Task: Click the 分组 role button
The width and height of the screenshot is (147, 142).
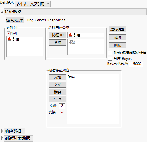Action: coord(58,42)
